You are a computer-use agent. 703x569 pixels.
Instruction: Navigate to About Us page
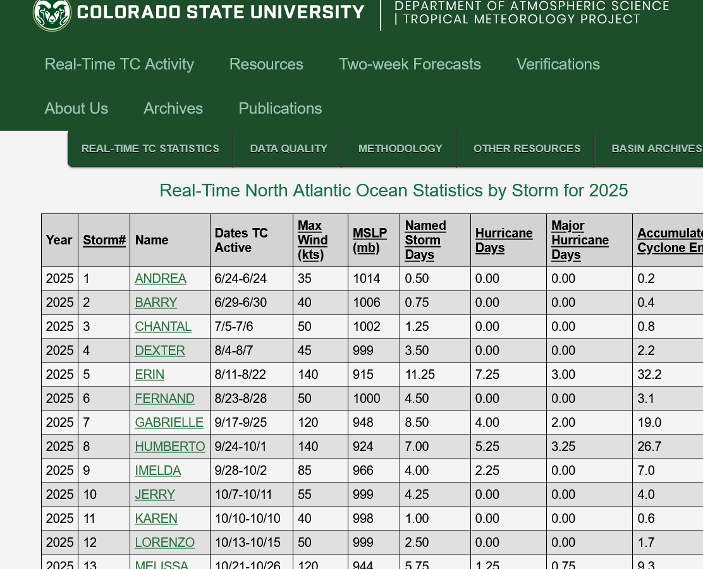click(76, 109)
